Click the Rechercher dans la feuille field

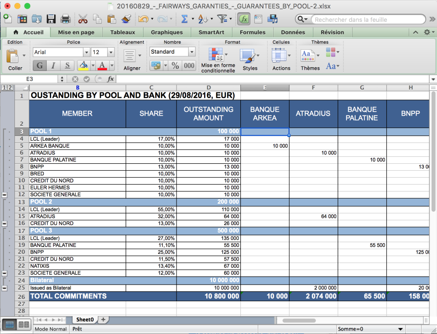click(368, 20)
